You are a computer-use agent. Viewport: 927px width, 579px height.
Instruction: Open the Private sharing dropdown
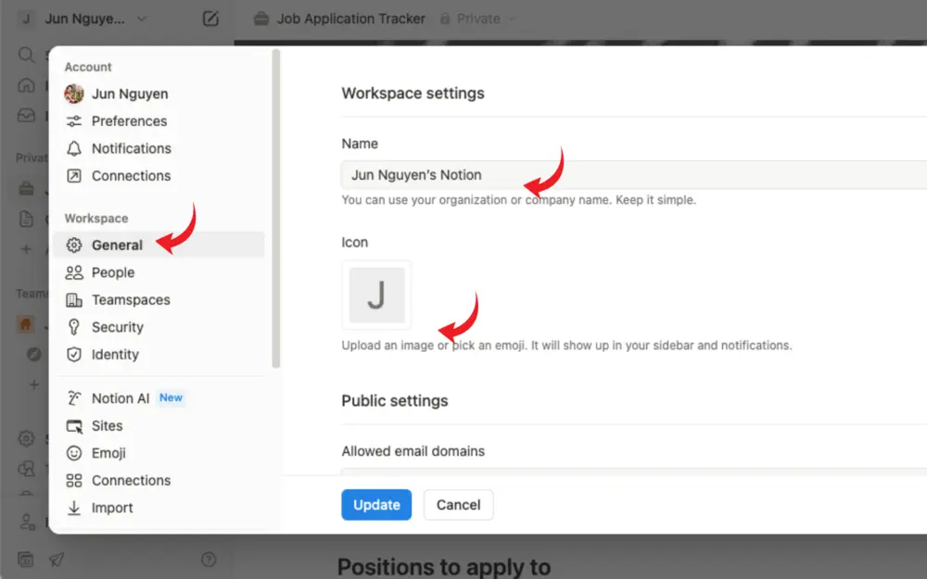477,19
